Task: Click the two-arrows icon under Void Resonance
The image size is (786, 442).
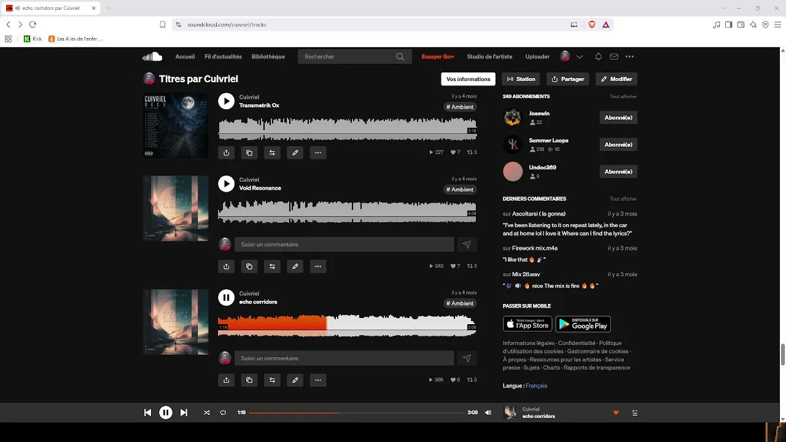Action: pos(272,266)
